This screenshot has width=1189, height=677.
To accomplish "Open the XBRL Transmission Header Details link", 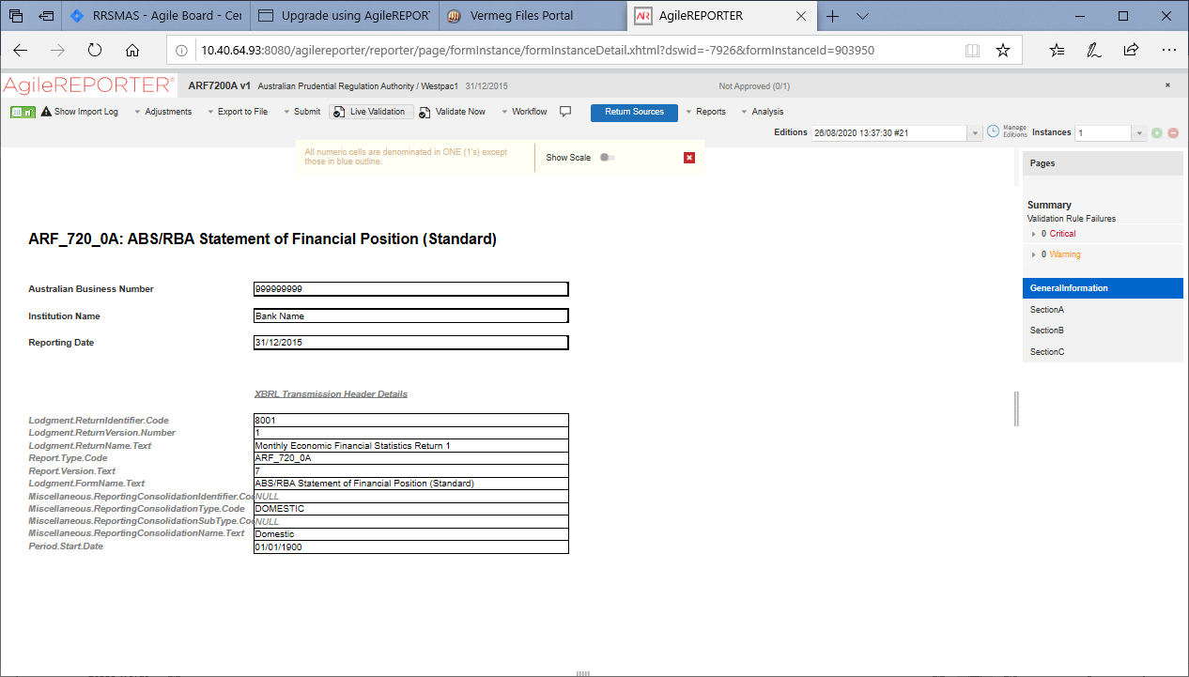I will click(331, 393).
